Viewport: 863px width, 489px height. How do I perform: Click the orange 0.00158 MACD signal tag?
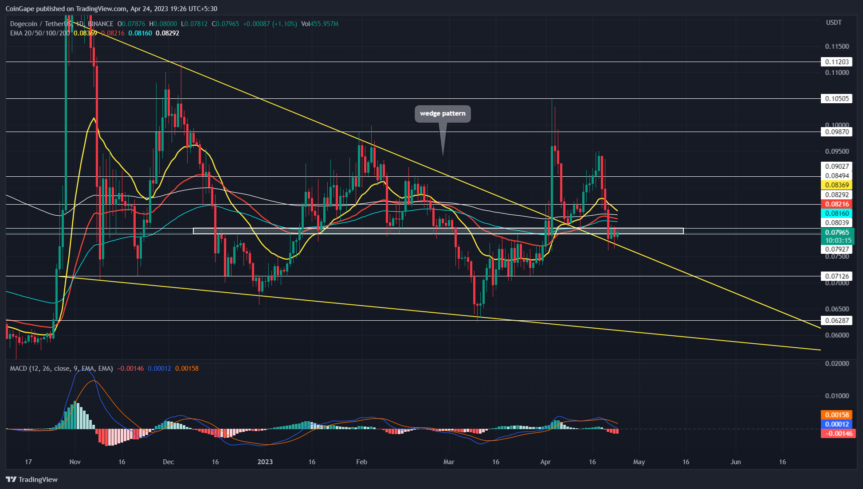[836, 415]
